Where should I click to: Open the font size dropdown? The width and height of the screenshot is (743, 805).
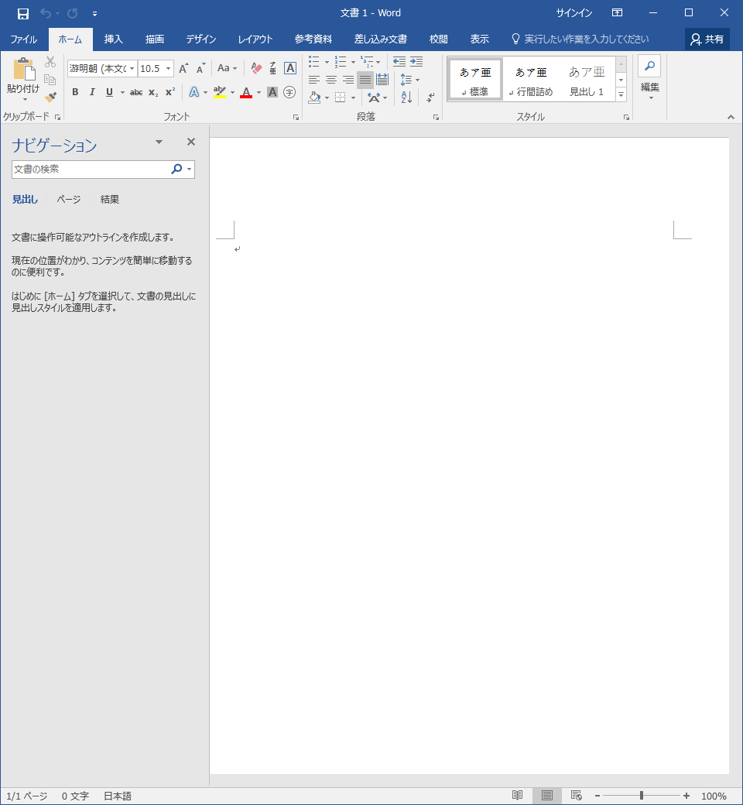click(168, 69)
